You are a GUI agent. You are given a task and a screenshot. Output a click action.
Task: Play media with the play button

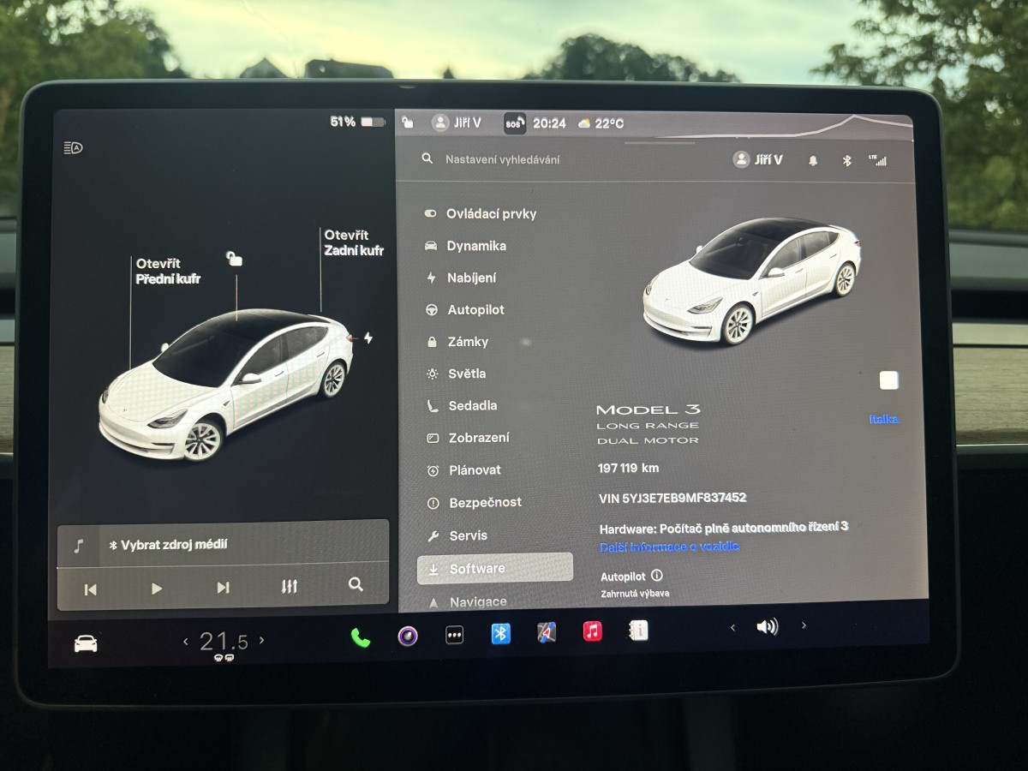tap(156, 589)
